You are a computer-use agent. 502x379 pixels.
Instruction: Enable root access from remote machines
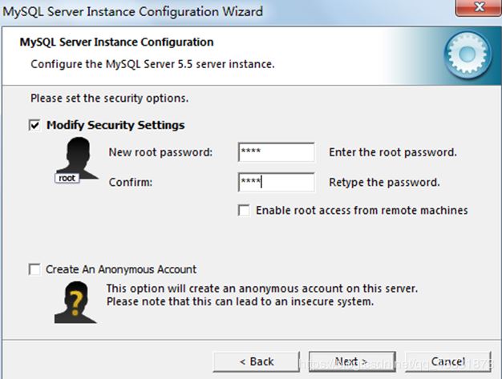244,211
